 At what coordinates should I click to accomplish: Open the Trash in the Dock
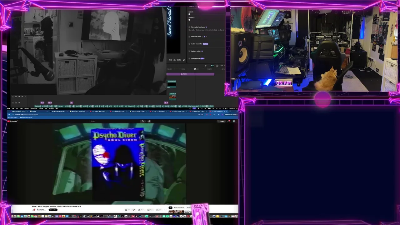237,216
